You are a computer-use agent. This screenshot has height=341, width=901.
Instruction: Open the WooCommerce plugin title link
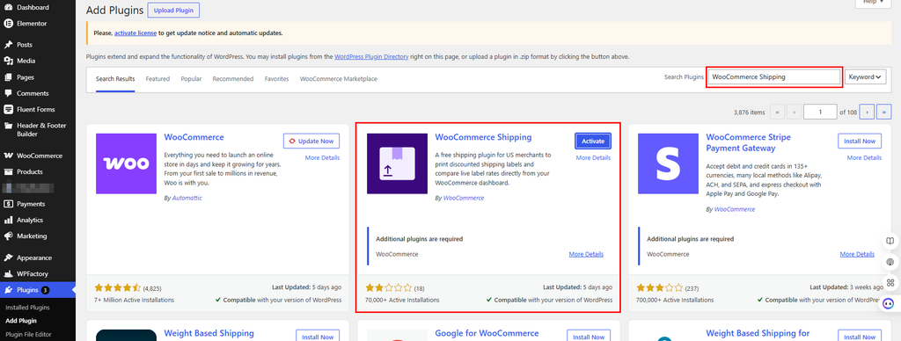click(x=194, y=137)
